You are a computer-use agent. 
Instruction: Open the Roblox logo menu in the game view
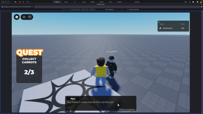pos(17,17)
